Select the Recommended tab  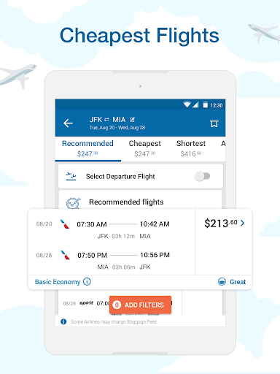(x=87, y=148)
